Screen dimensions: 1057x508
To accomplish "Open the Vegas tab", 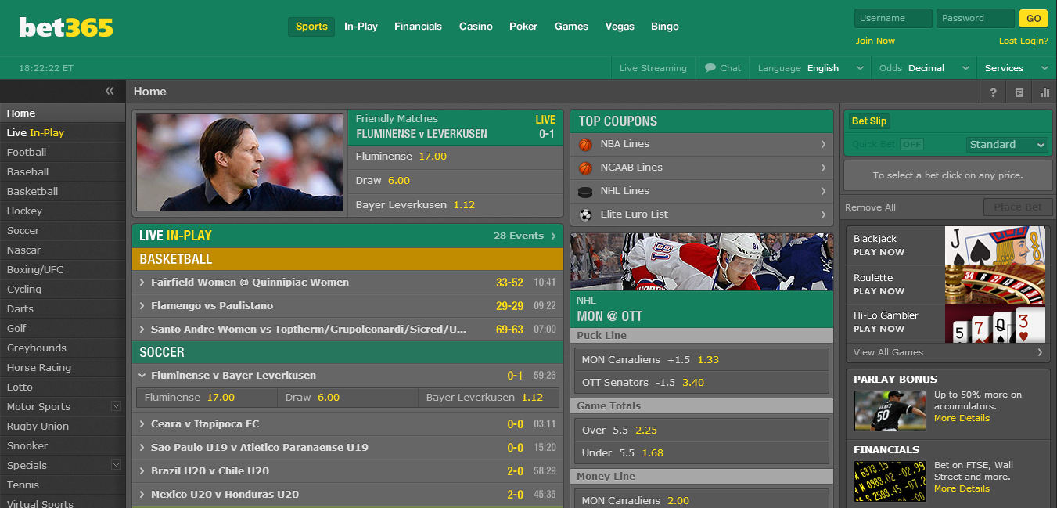I will click(x=620, y=27).
